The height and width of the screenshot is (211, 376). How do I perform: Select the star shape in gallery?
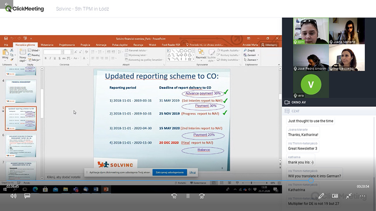point(189,59)
